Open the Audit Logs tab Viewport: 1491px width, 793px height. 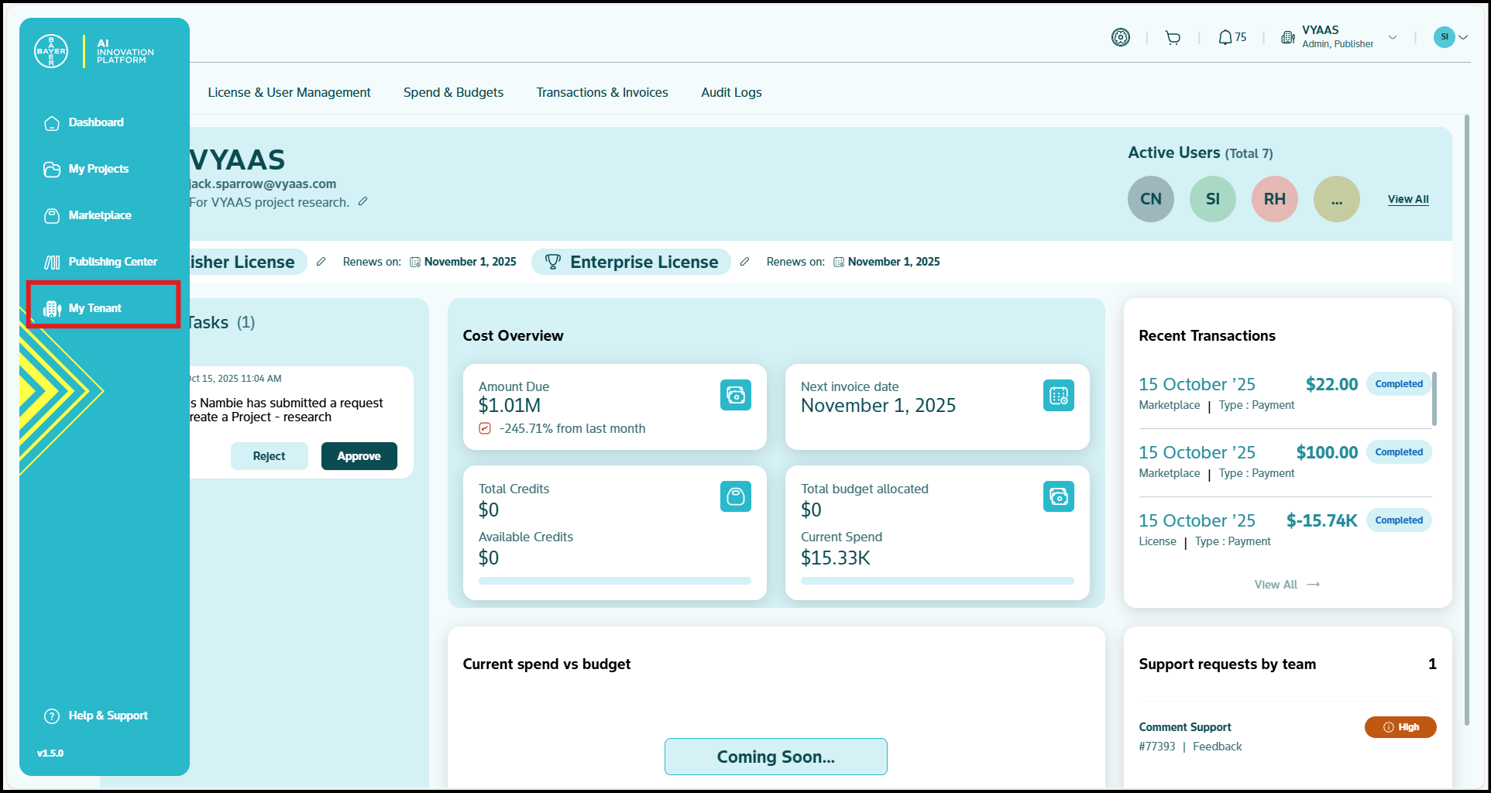(731, 92)
